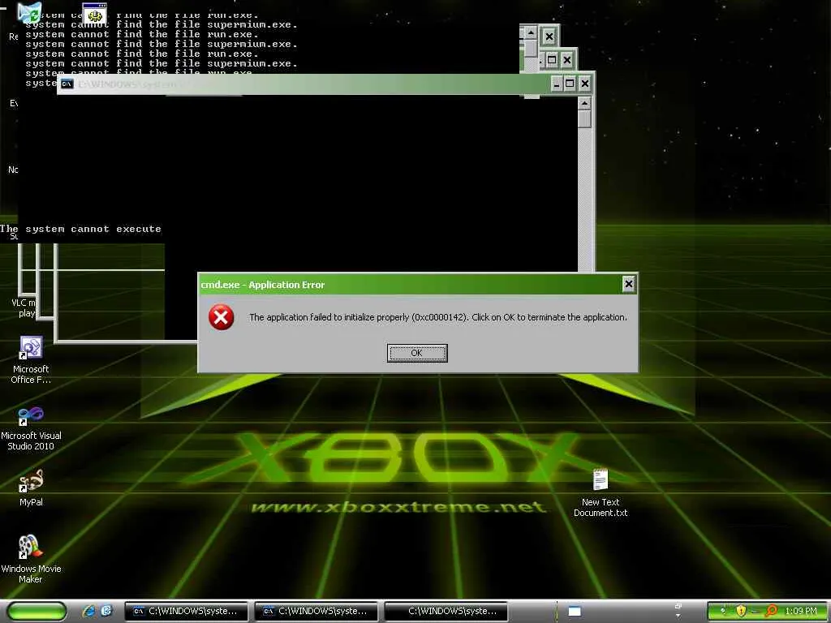The width and height of the screenshot is (831, 623).
Task: Click scroll up arrow of front command prompt
Action: pyautogui.click(x=584, y=103)
